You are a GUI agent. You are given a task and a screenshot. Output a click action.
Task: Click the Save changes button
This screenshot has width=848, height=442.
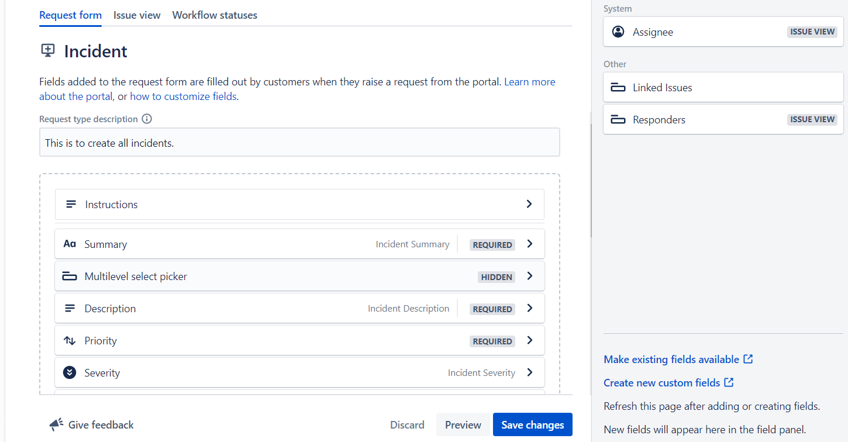click(533, 424)
